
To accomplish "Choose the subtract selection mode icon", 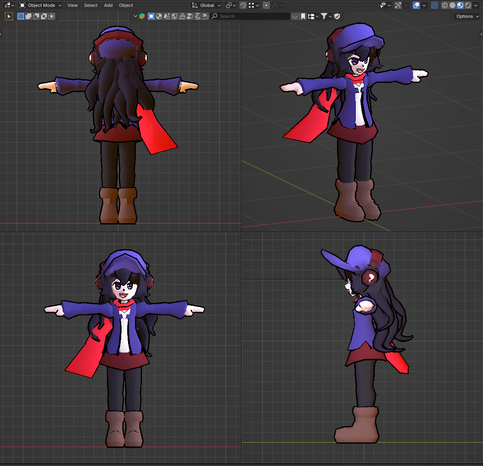I will pyautogui.click(x=36, y=16).
